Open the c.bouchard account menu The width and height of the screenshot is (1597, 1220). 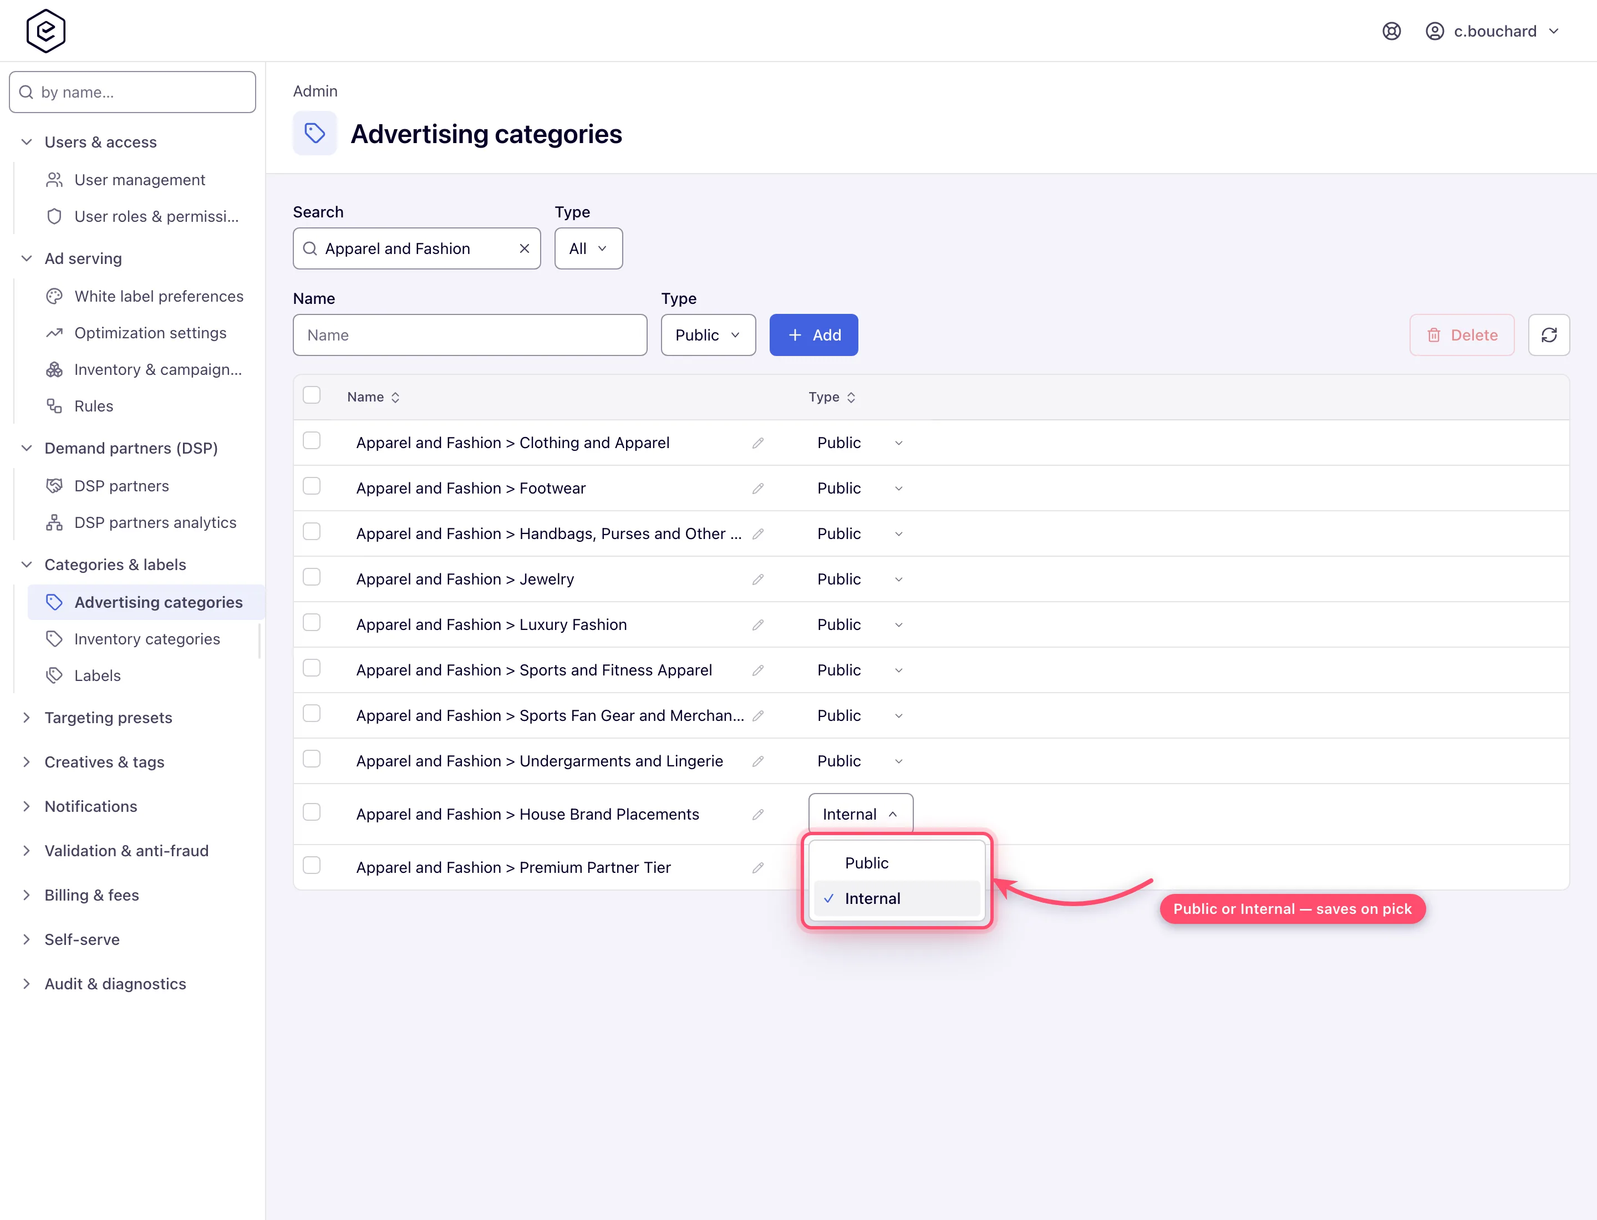(1492, 31)
